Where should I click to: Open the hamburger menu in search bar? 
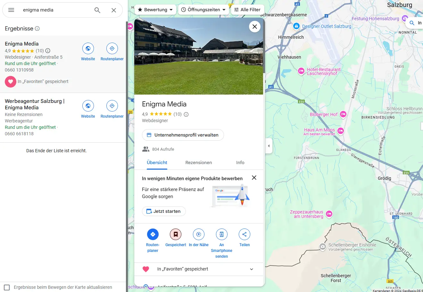coord(11,10)
